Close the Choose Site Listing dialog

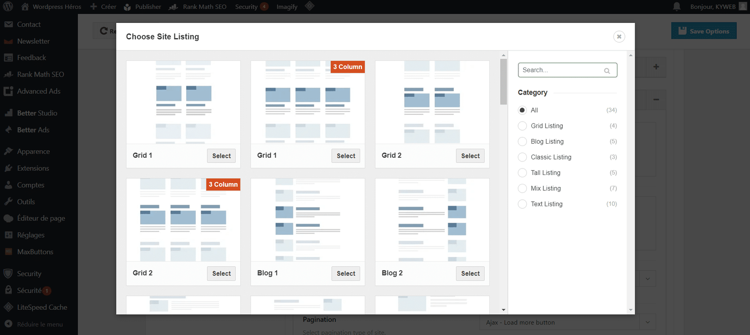619,36
